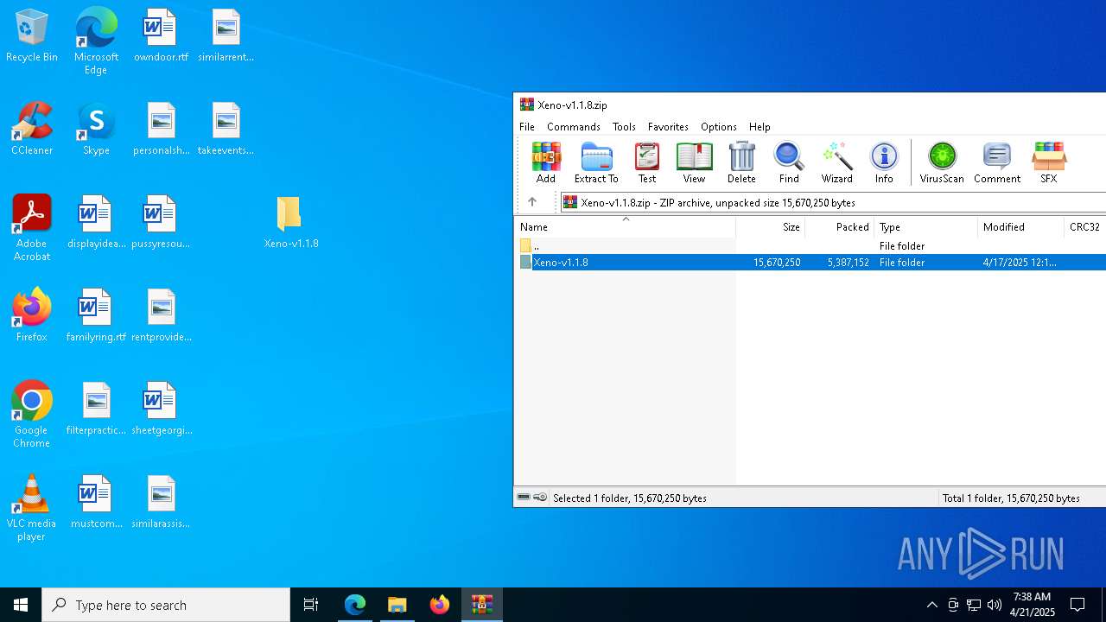Viewport: 1106px width, 622px height.
Task: Open Task View on the taskbar
Action: pyautogui.click(x=311, y=605)
